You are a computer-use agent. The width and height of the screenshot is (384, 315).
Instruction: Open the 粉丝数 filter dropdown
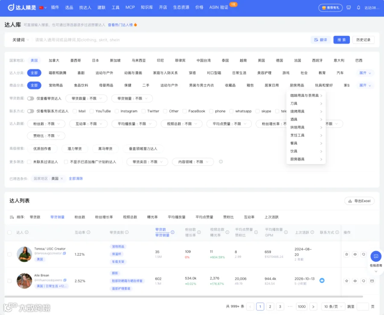[x=46, y=124]
